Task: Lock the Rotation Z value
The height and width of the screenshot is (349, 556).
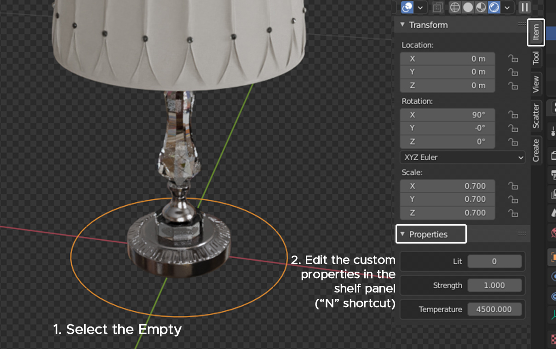Action: (x=513, y=141)
